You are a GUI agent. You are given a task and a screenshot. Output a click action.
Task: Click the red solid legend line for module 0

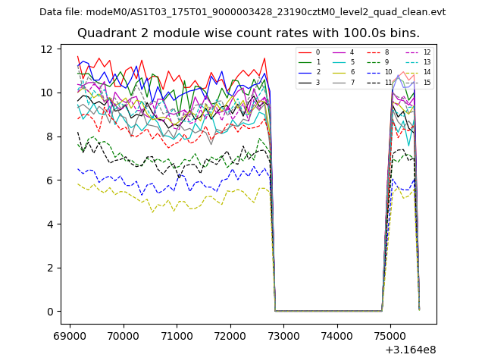[305, 52]
